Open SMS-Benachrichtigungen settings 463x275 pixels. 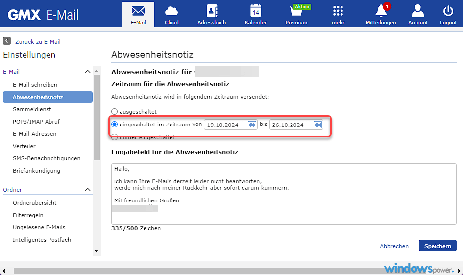point(47,158)
